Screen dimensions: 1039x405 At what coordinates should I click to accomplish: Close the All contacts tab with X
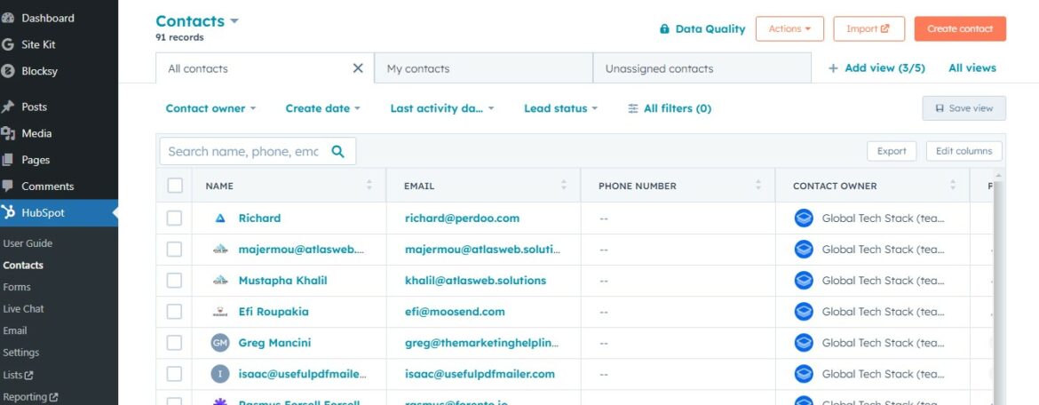[x=358, y=68]
